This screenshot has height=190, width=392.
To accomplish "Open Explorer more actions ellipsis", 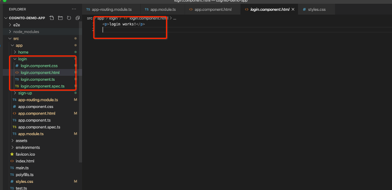I will (x=74, y=9).
